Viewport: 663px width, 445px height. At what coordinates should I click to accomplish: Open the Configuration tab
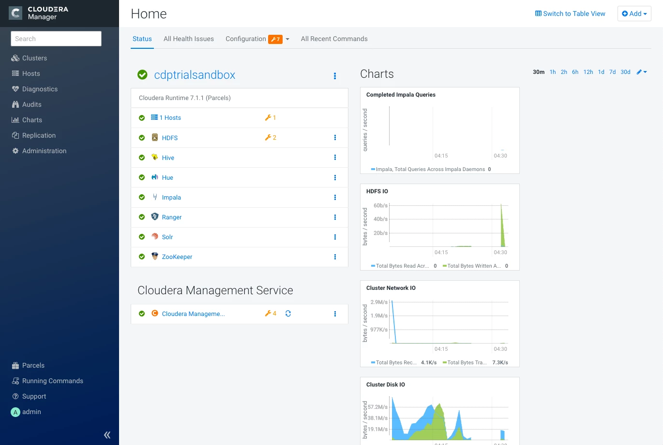pyautogui.click(x=246, y=39)
